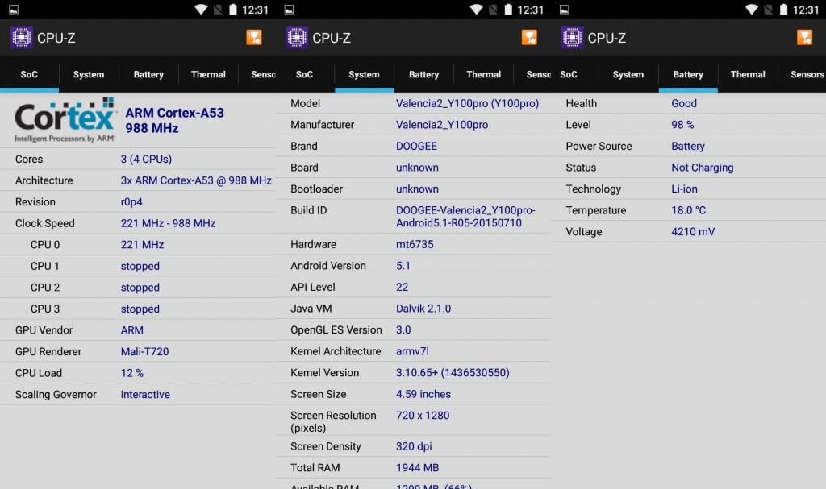Screen dimensions: 826x489
Task: Switch to Battery tab in middle screen
Action: tap(424, 74)
